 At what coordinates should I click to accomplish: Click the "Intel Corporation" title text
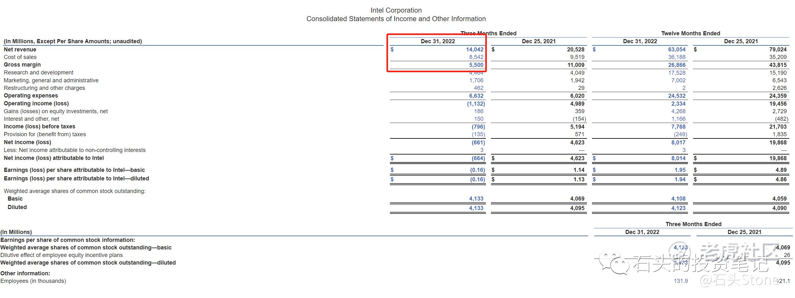tap(396, 10)
